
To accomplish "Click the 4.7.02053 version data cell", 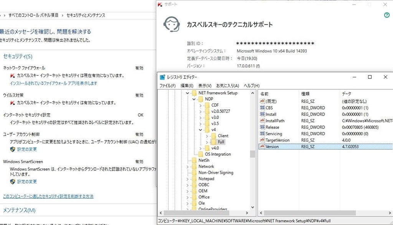I will point(350,147).
